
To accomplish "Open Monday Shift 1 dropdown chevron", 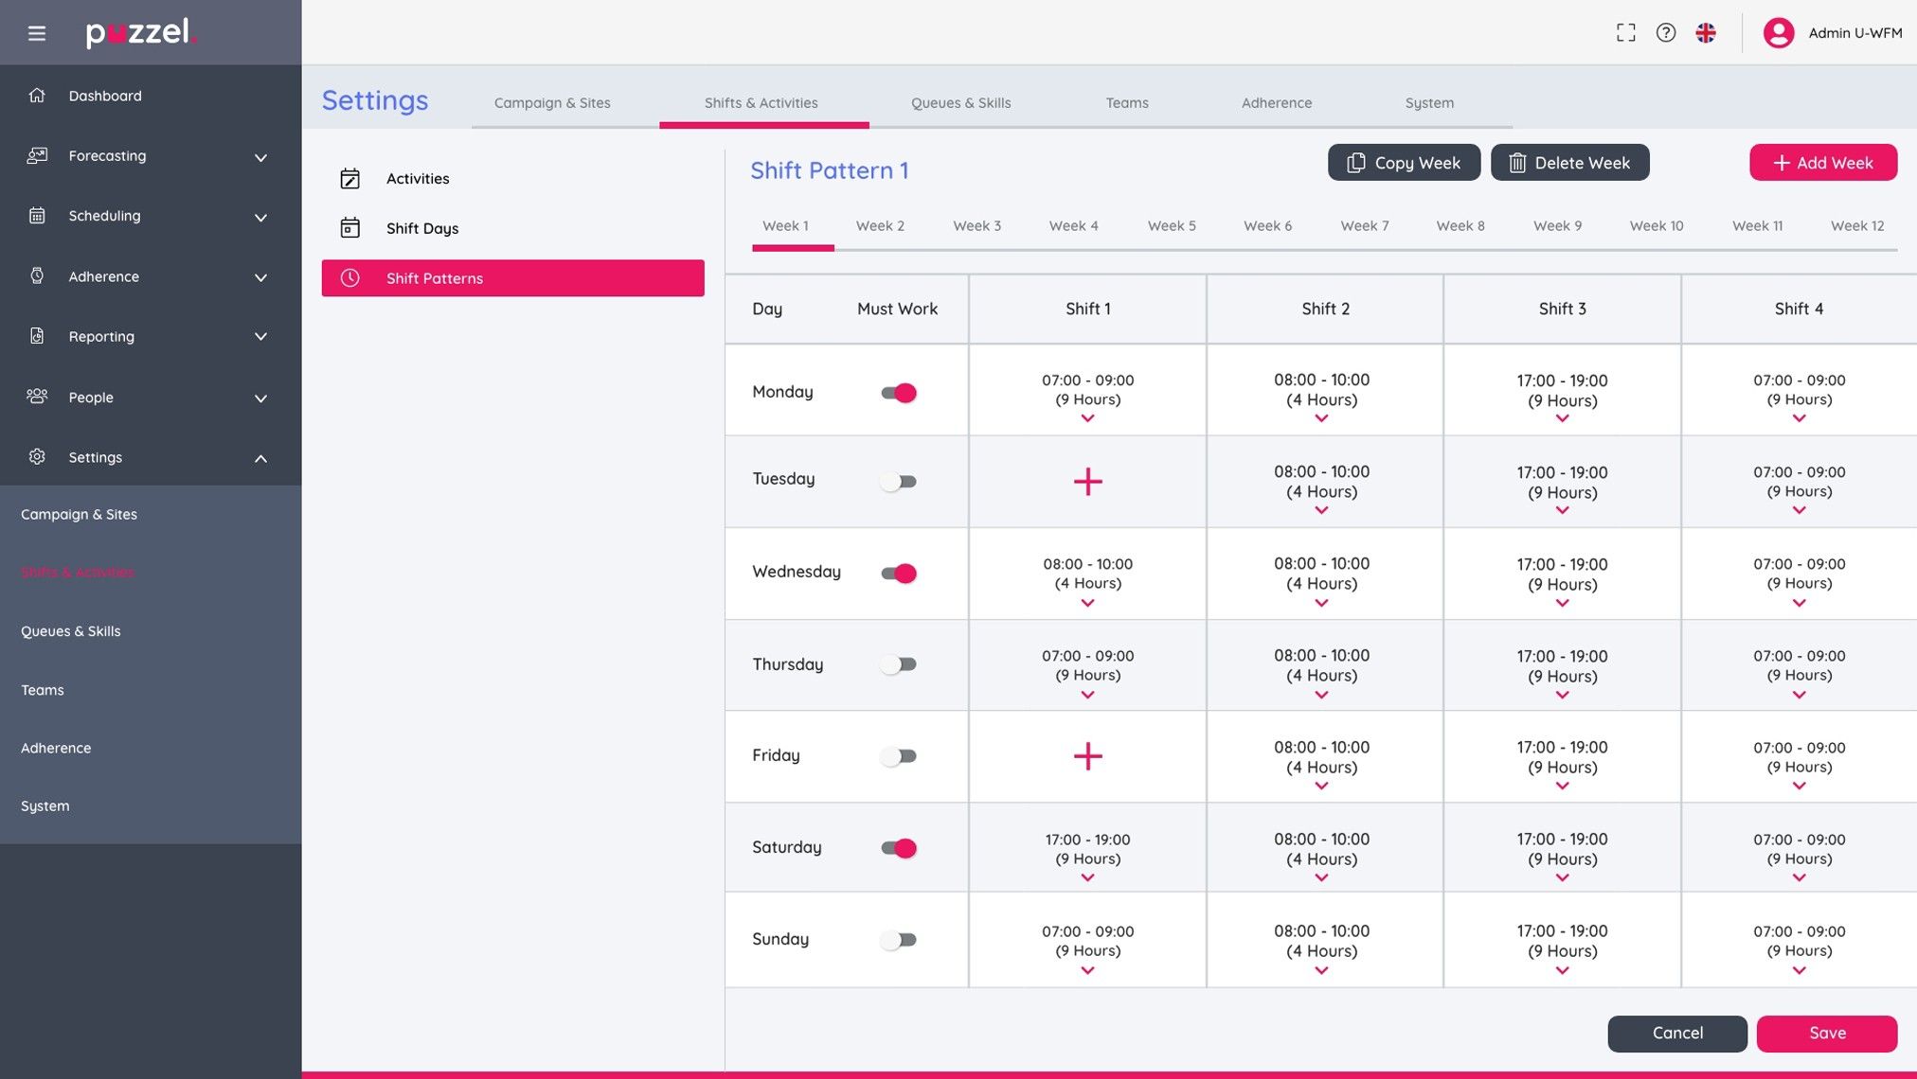I will click(1088, 418).
